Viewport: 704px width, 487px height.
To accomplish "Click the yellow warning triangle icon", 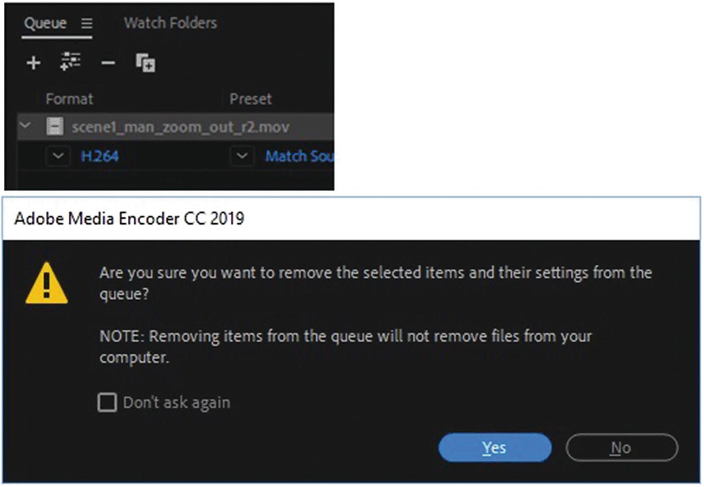I will click(x=47, y=284).
